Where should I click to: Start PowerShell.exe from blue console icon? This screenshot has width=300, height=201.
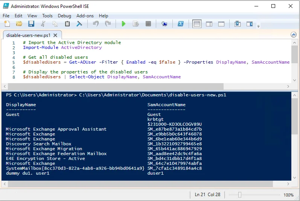180,24
